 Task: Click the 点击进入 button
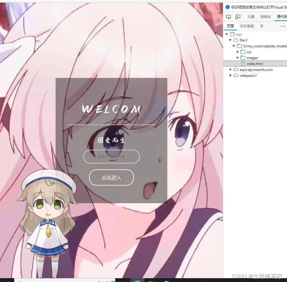pyautogui.click(x=111, y=178)
